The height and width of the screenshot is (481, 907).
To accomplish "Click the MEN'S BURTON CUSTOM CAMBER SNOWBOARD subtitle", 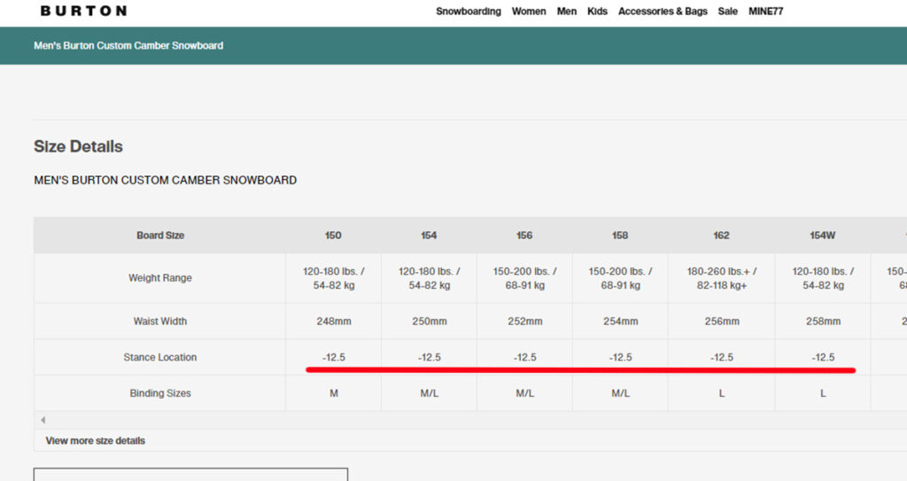I will tap(166, 180).
